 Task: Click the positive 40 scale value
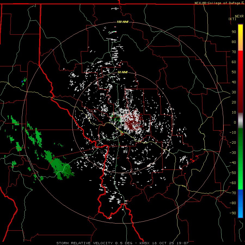234,82
